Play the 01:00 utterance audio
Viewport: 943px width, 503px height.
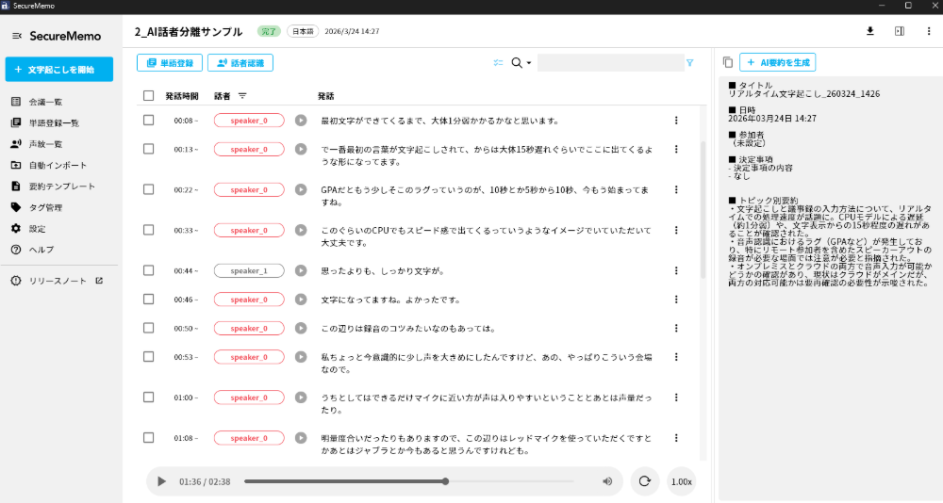point(301,398)
